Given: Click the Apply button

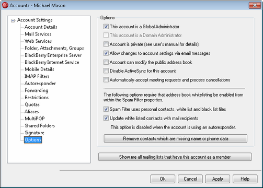Looking at the screenshot, I should tap(218, 179).
